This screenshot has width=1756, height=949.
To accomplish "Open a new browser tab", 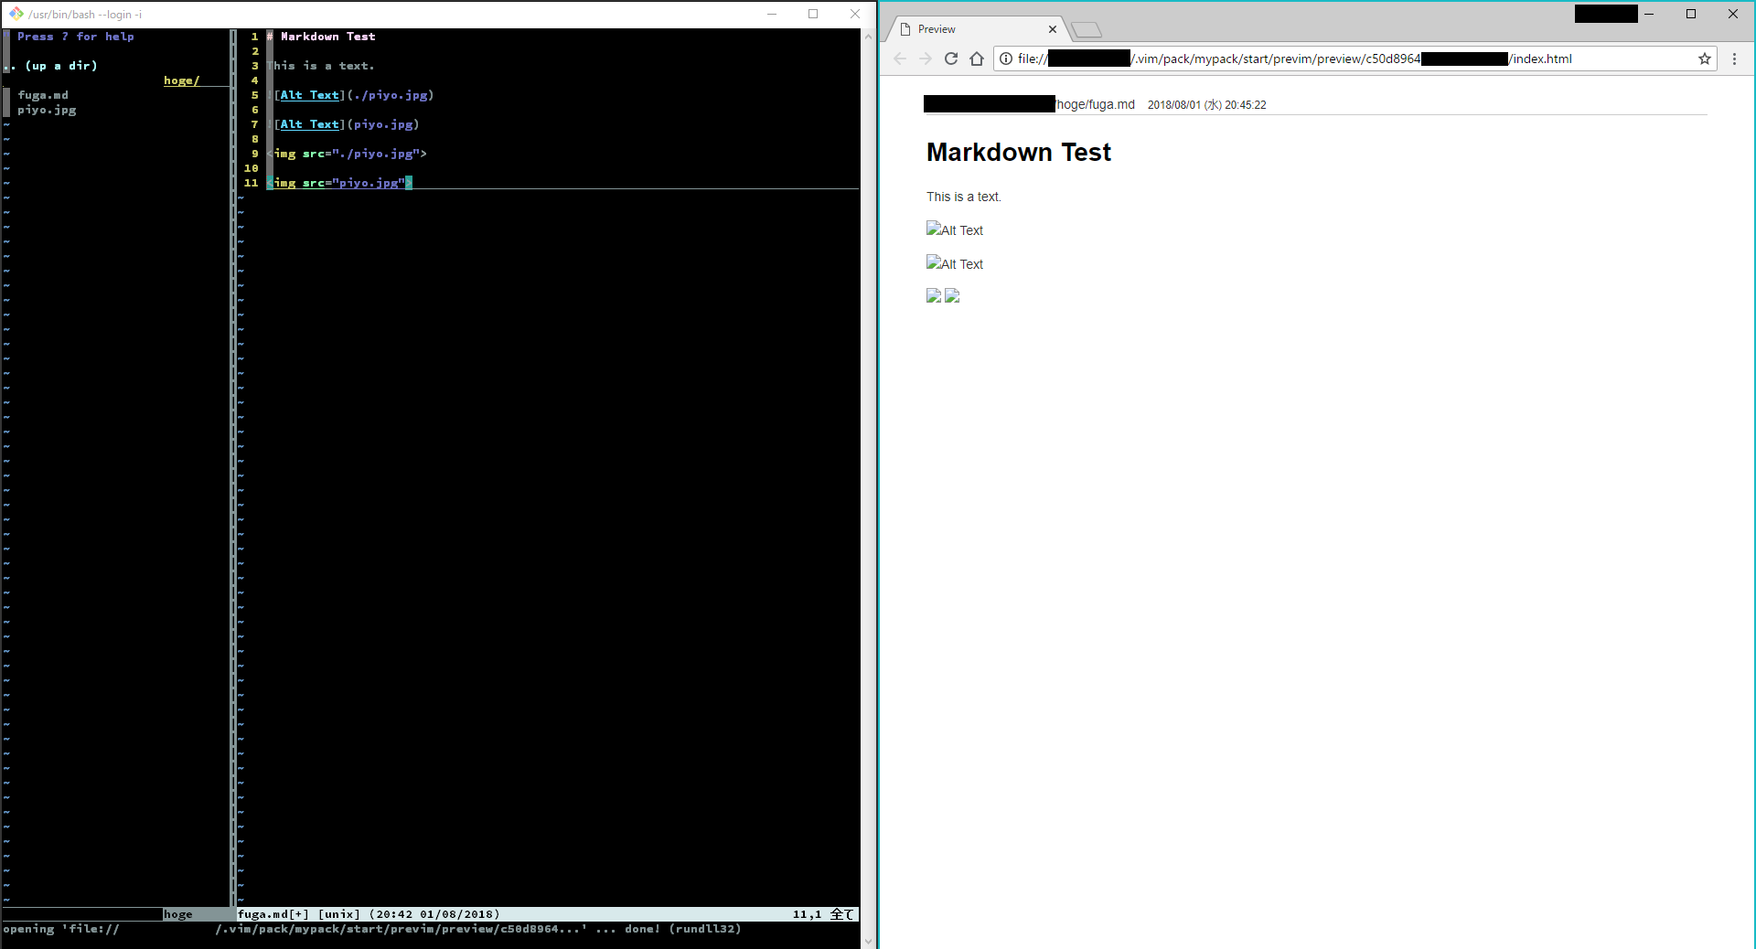I will point(1085,28).
